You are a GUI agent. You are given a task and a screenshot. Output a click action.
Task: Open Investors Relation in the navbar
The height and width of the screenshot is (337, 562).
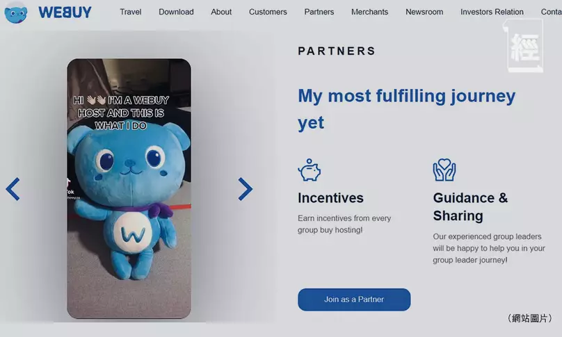click(x=492, y=12)
